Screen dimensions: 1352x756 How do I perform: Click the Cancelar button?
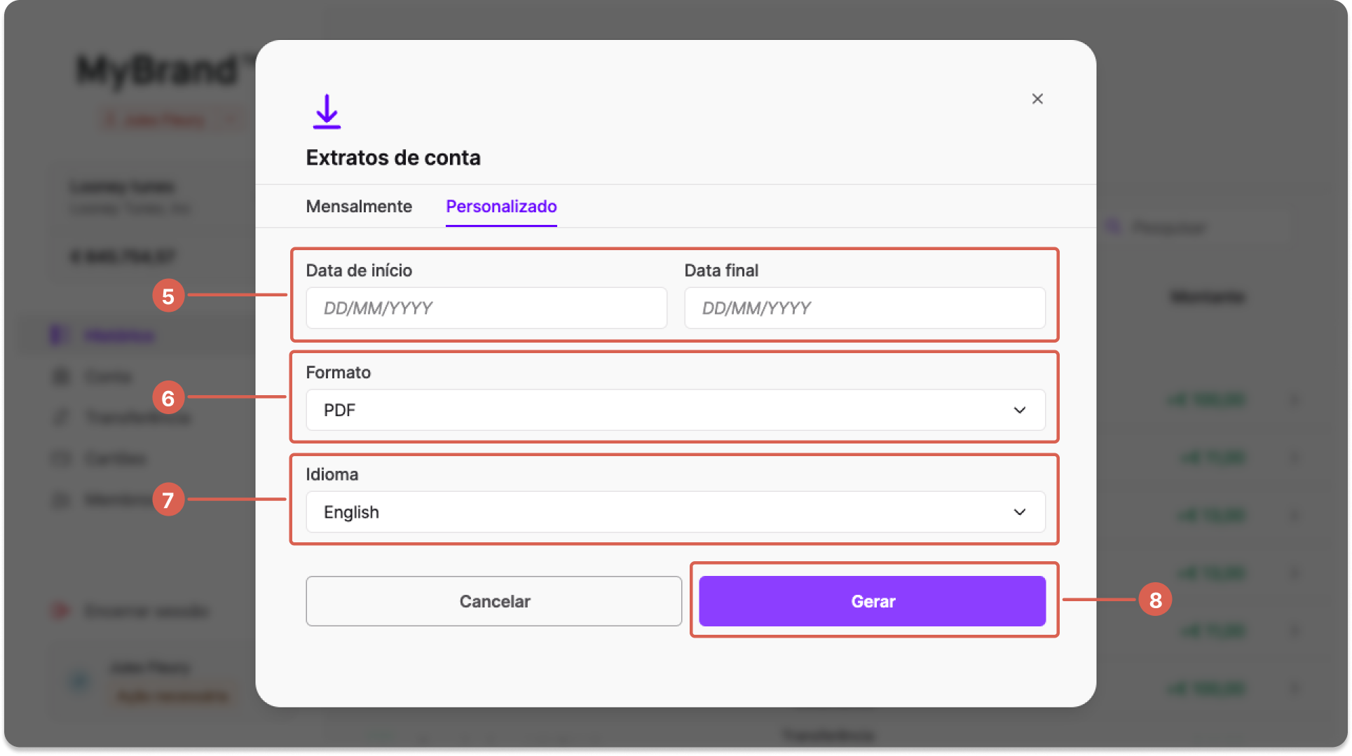tap(494, 601)
